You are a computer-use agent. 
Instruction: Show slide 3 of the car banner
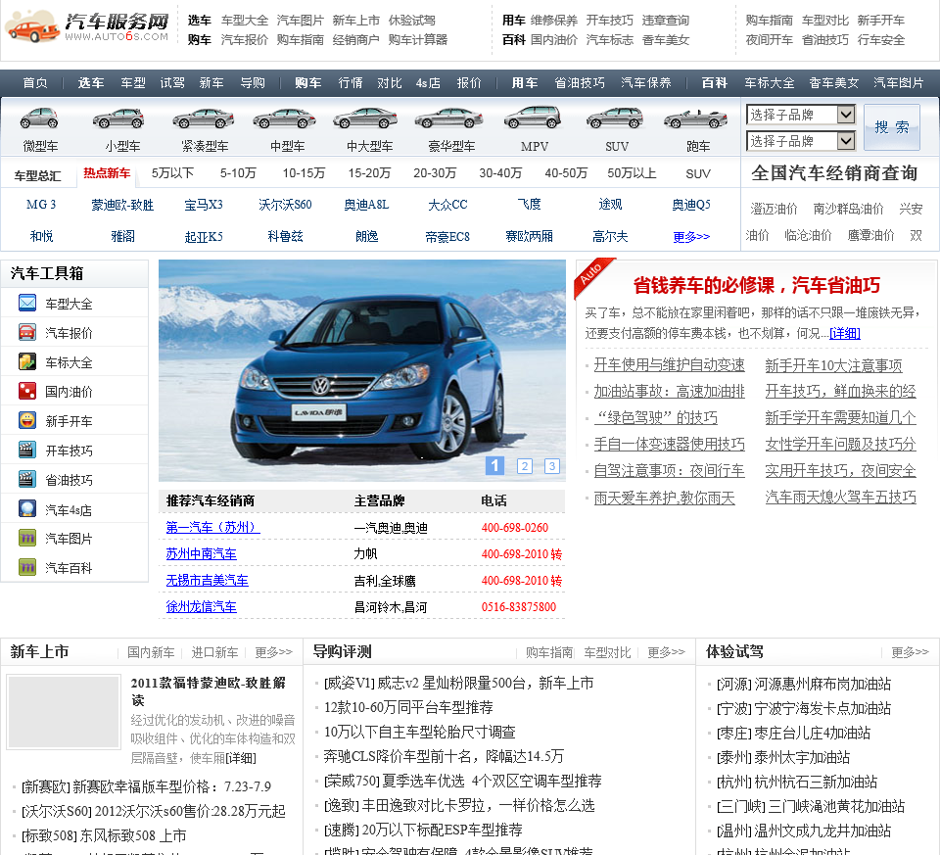pos(552,466)
